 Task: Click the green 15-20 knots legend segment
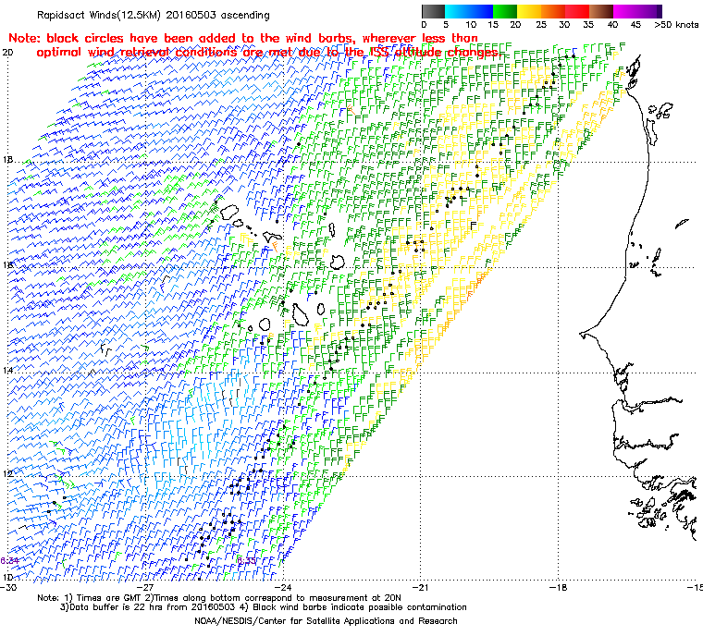click(505, 11)
